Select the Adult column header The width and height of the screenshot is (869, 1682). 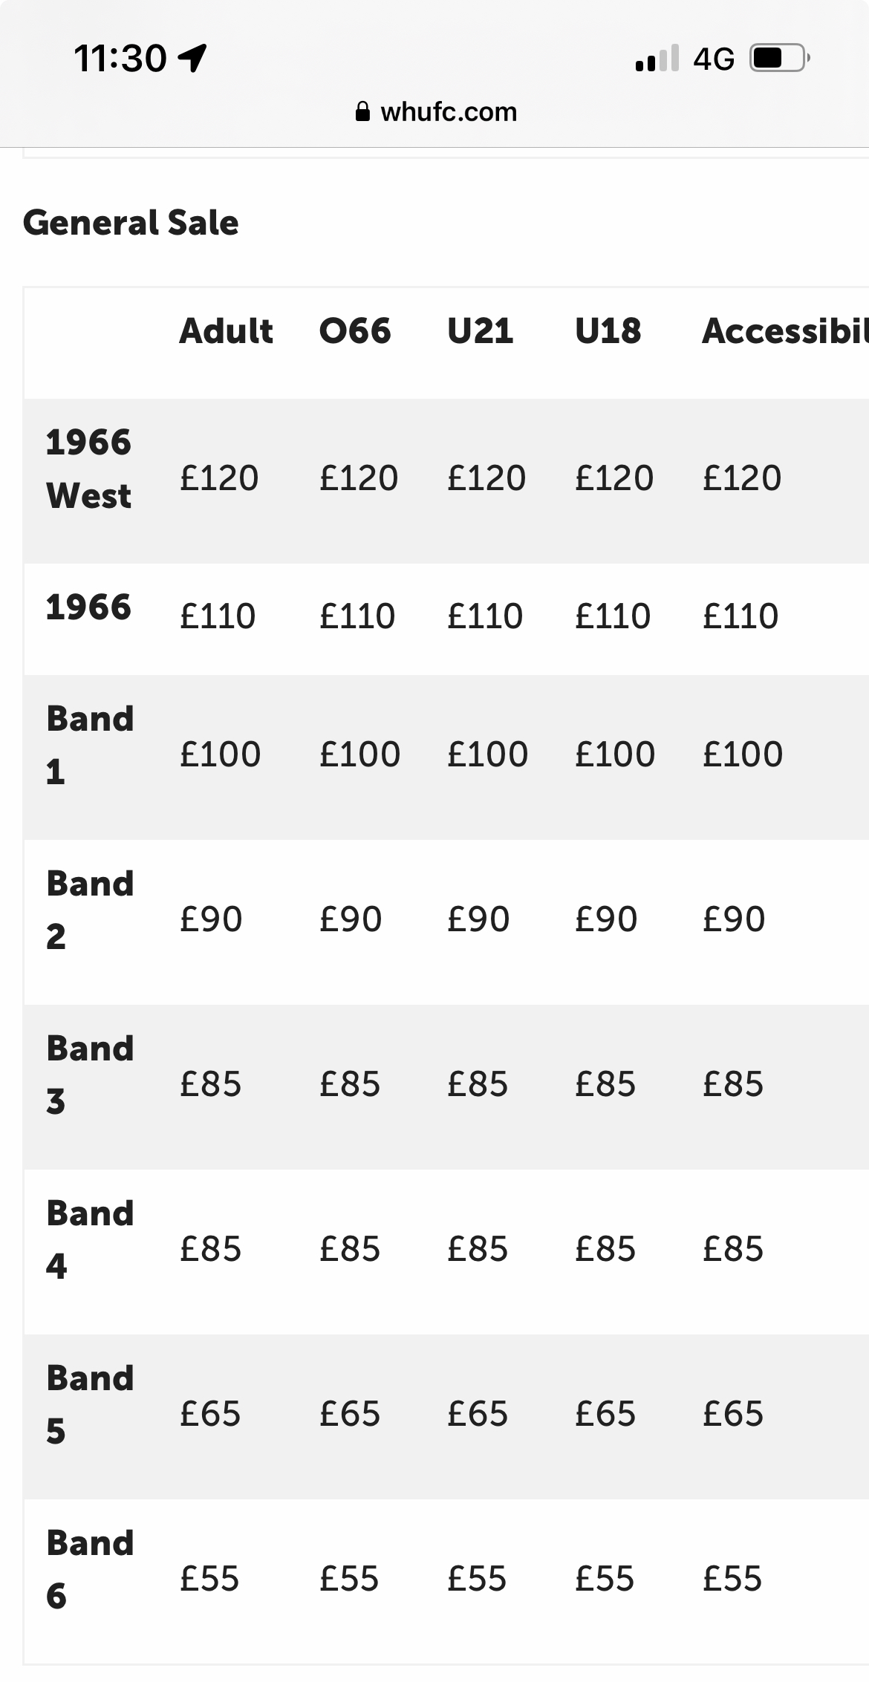coord(226,331)
